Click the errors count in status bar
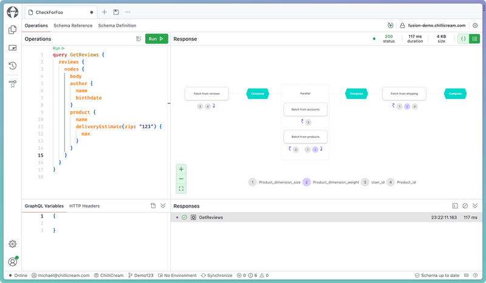The image size is (486, 283). [x=241, y=275]
